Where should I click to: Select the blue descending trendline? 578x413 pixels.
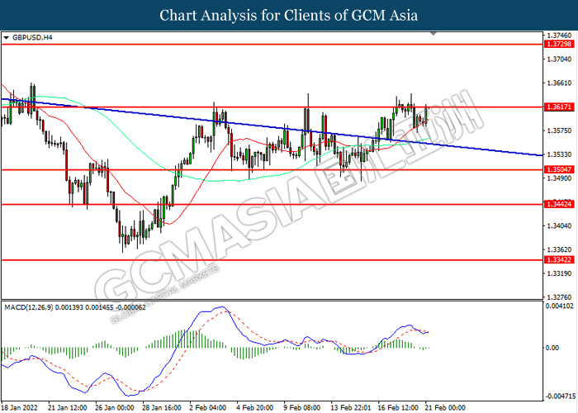[272, 127]
